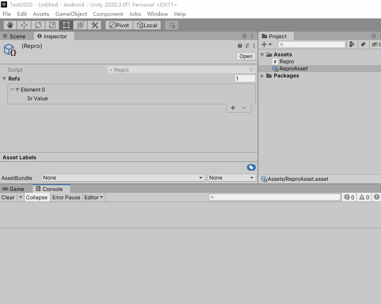Open Inspector tab's three-dot options menu
Viewport: 381px width, 304px height.
click(x=252, y=36)
